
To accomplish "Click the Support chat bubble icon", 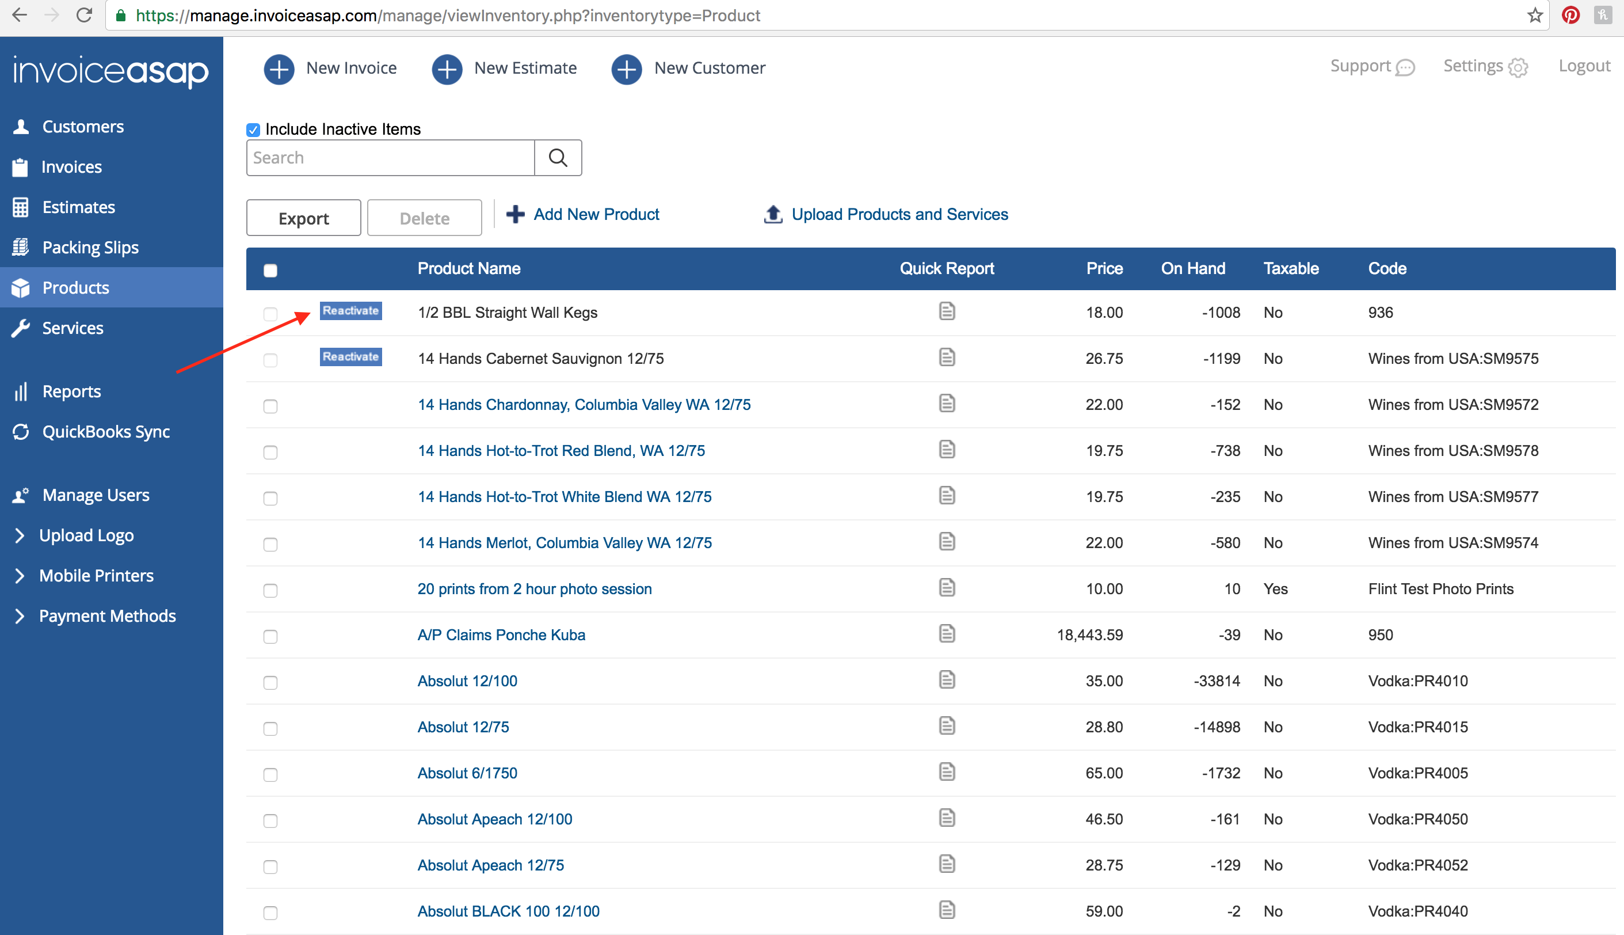I will [x=1406, y=67].
